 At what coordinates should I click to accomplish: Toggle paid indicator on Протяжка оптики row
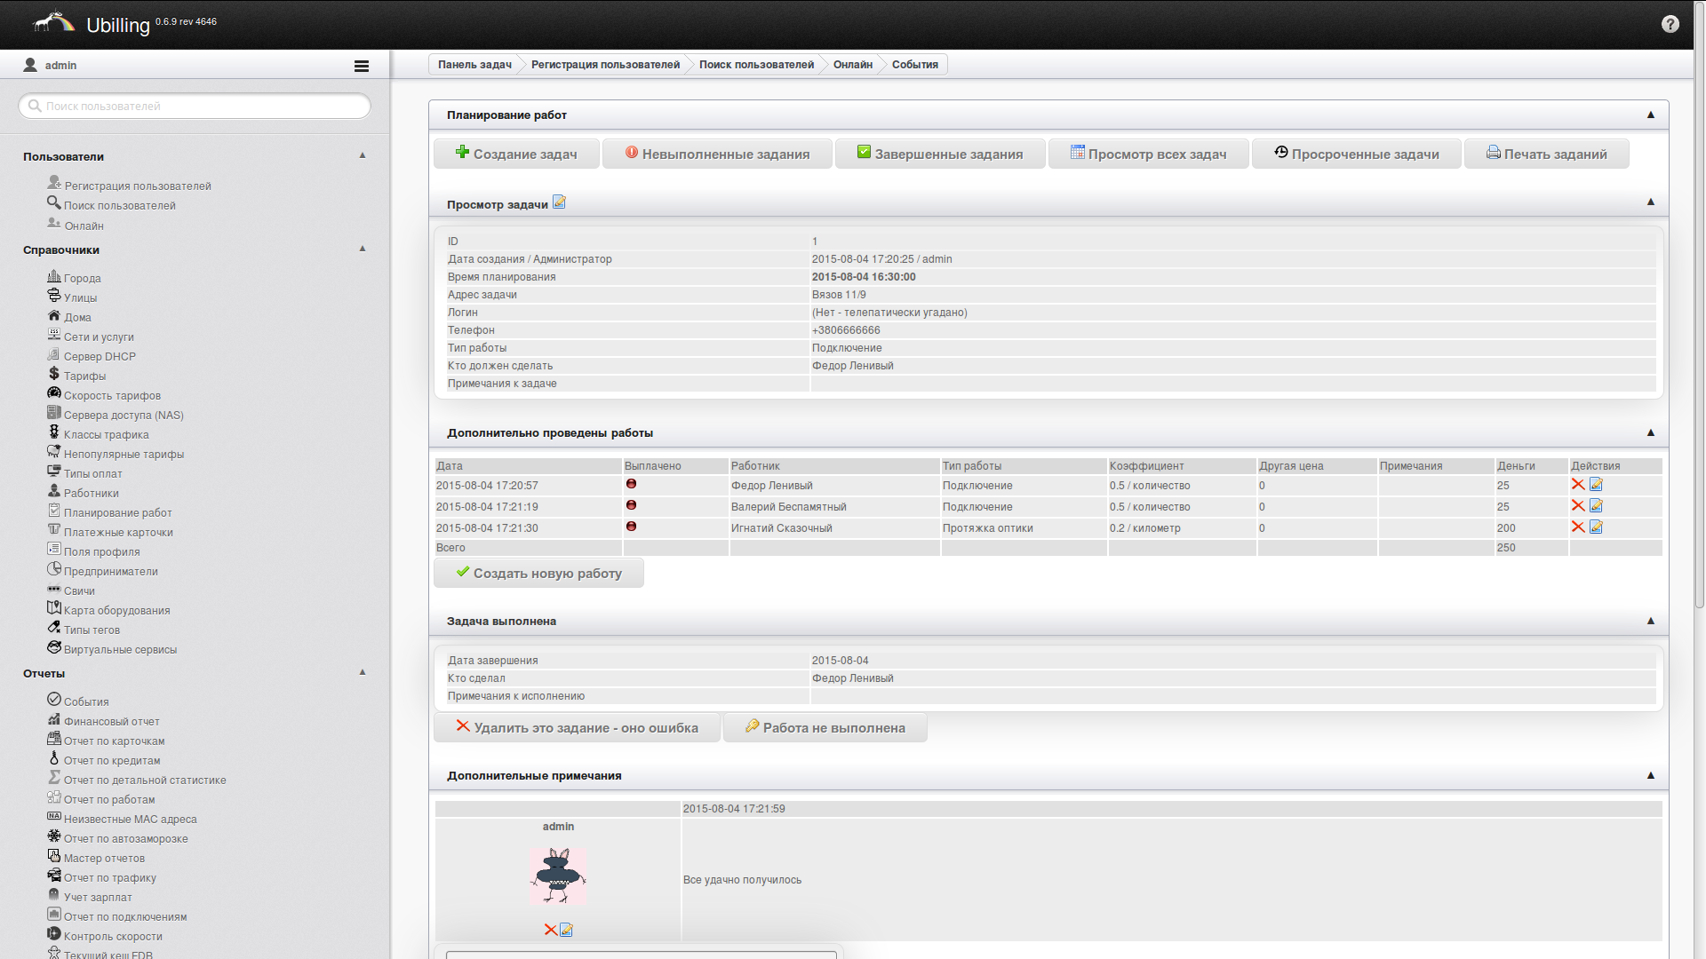(x=631, y=527)
